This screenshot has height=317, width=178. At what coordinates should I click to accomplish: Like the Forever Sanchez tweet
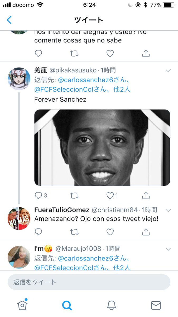[x=110, y=195]
